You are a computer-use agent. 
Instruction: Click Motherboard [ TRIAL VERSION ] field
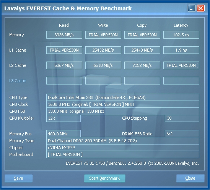123,154
